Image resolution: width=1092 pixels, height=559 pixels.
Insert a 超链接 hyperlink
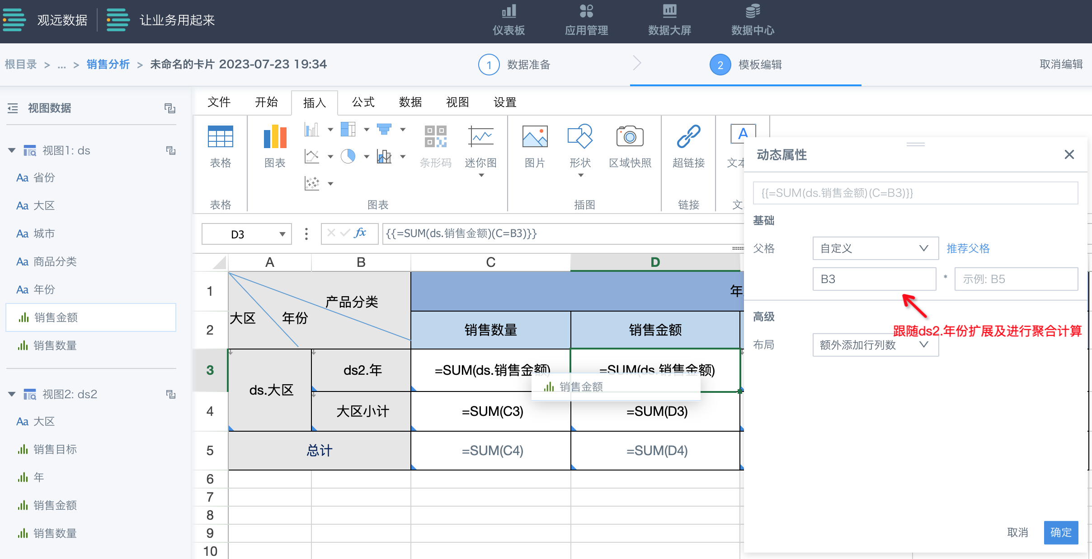pos(688,137)
